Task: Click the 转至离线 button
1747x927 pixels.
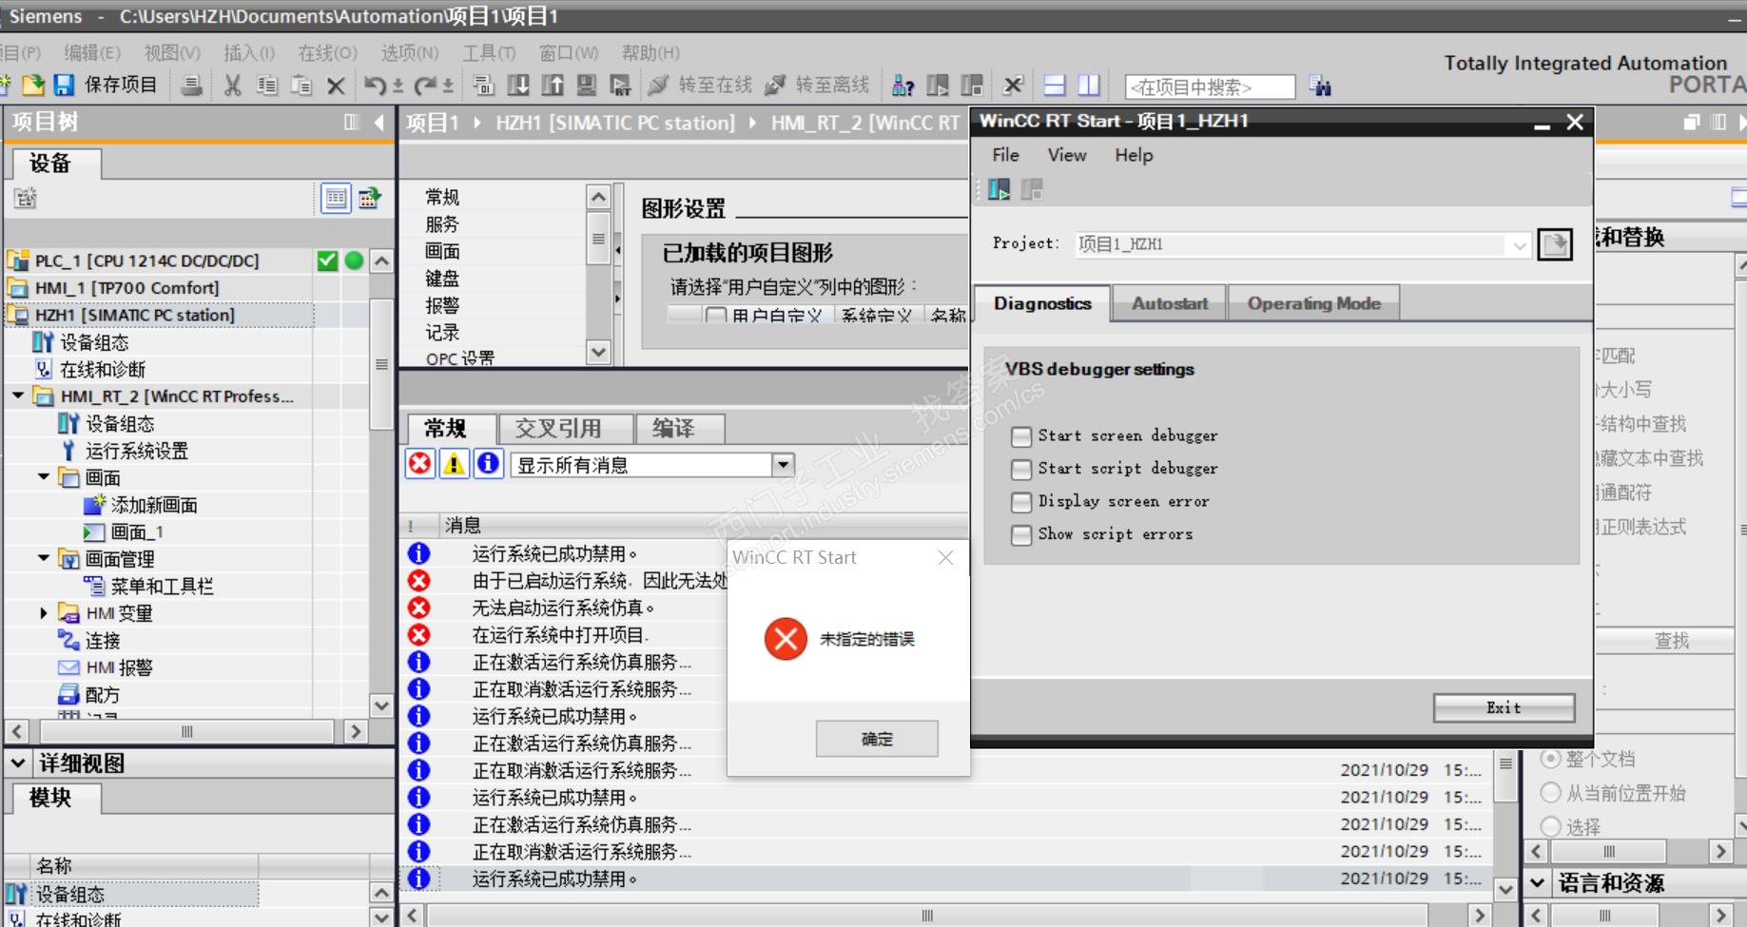Action: click(817, 86)
